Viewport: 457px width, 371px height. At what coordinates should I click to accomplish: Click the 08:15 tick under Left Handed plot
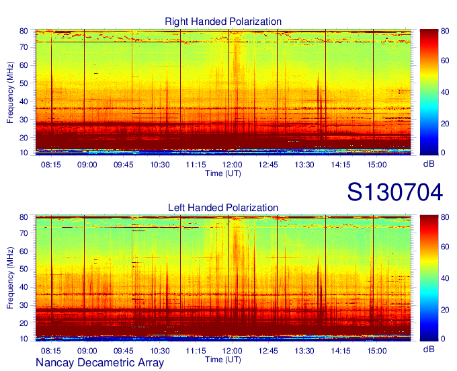click(51, 351)
